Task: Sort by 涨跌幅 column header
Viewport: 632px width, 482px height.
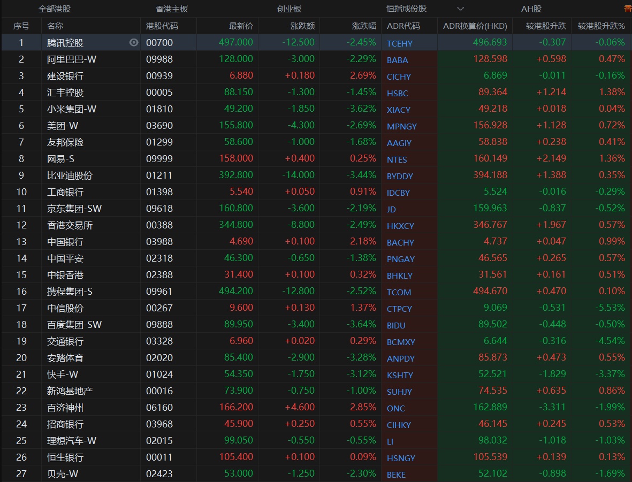Action: point(364,26)
